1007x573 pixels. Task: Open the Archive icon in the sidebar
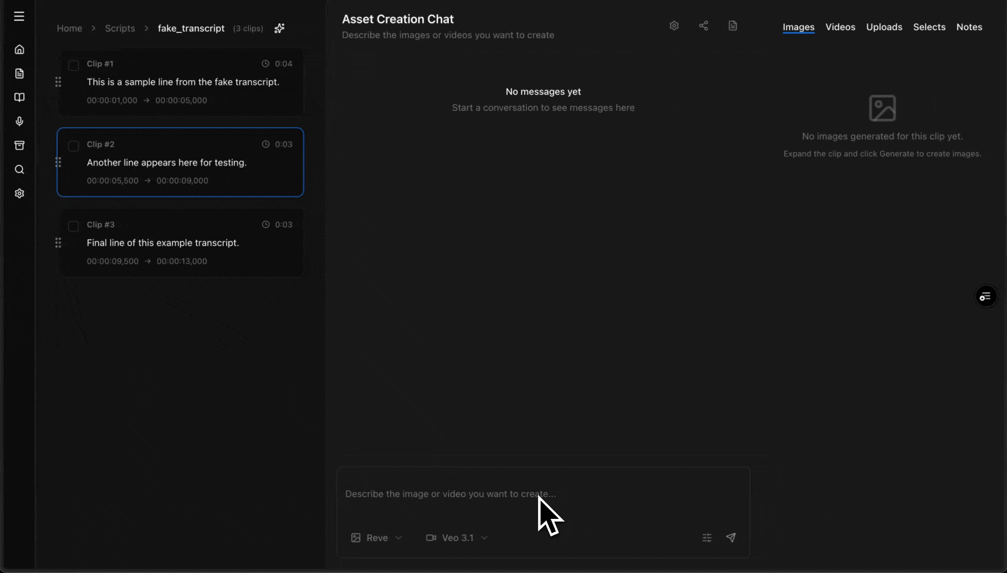point(19,145)
